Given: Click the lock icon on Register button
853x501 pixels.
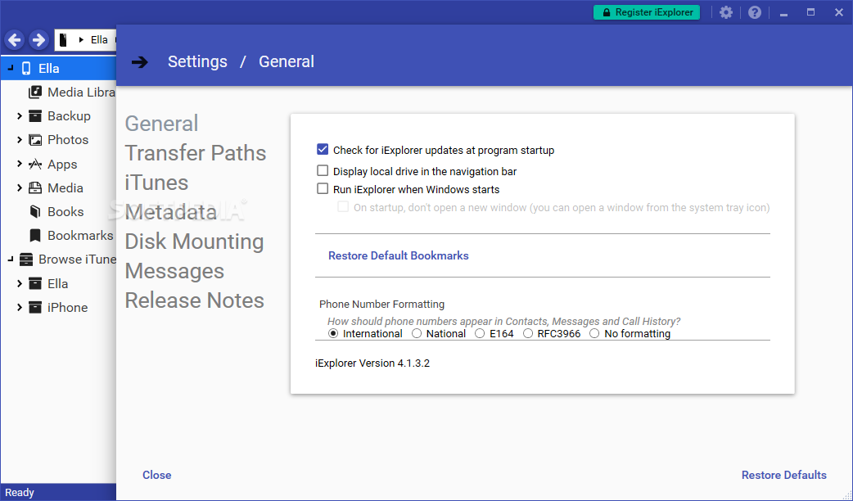Looking at the screenshot, I should 605,12.
